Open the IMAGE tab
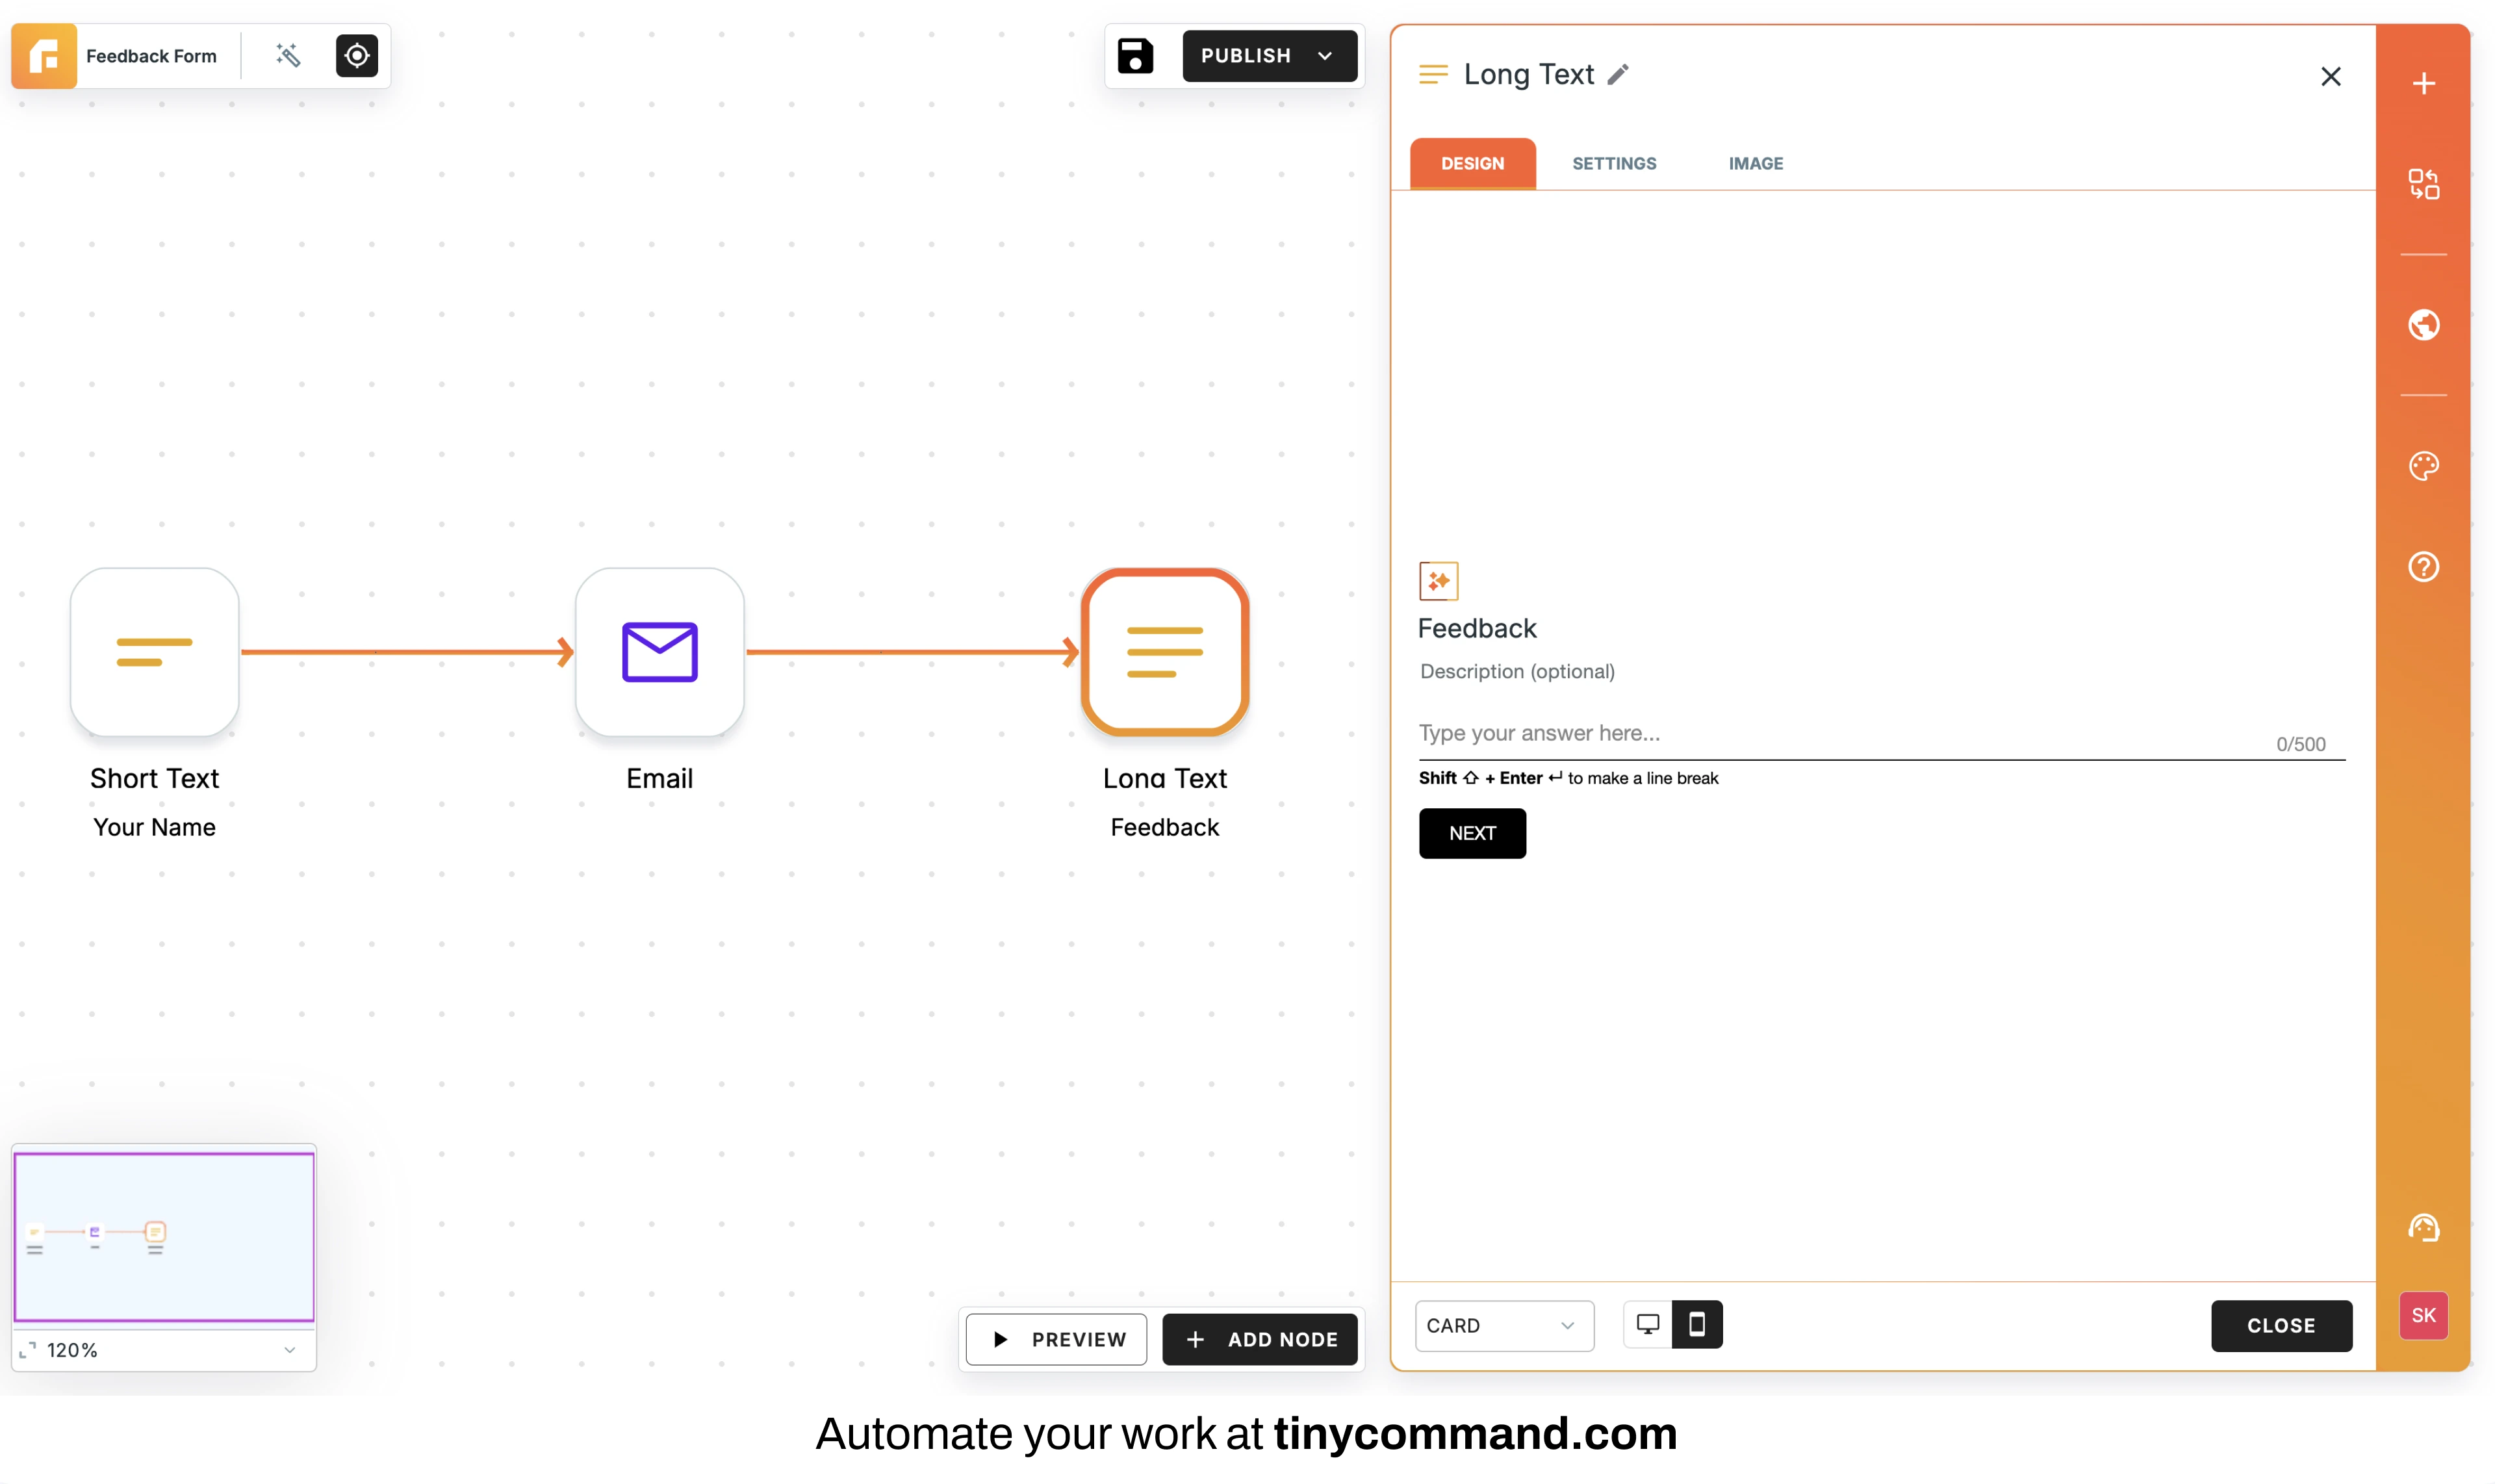This screenshot has height=1484, width=2495. point(1755,163)
